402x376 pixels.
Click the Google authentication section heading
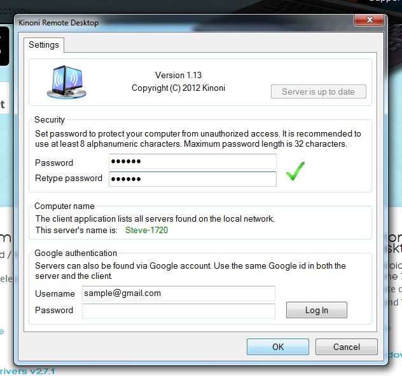tap(76, 253)
